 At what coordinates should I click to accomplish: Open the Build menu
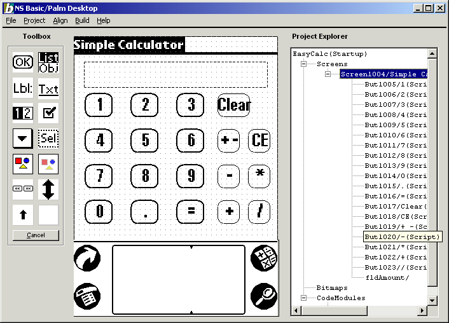coord(82,20)
